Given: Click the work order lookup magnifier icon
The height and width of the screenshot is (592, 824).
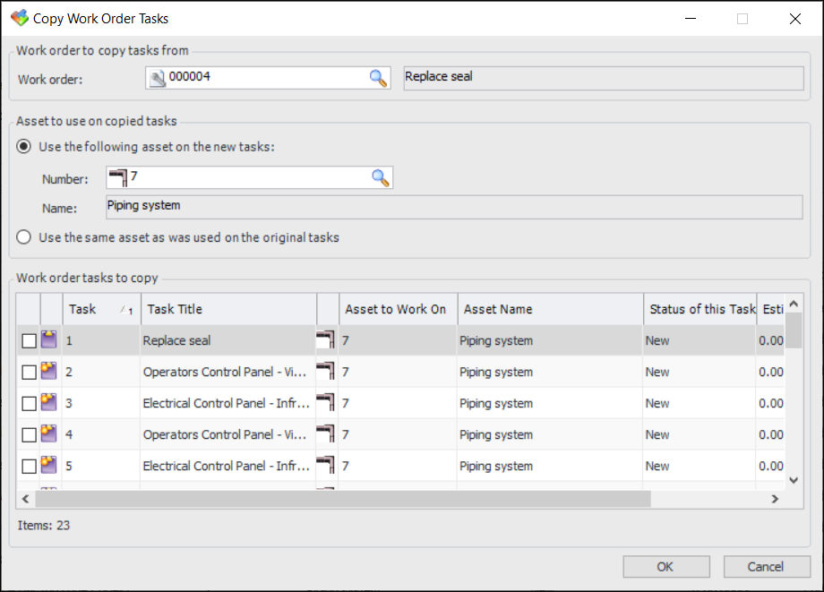Looking at the screenshot, I should 379,78.
